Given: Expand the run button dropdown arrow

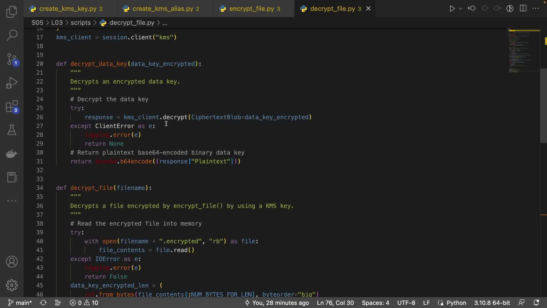Looking at the screenshot, I should click(460, 9).
